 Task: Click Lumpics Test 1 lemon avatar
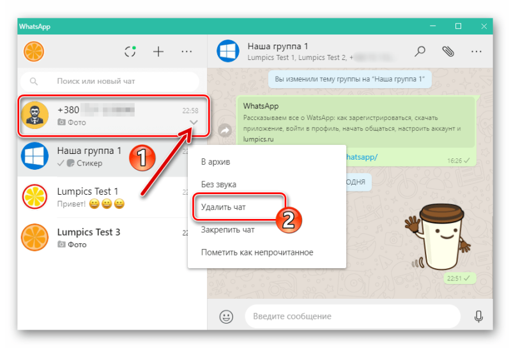coord(34,197)
